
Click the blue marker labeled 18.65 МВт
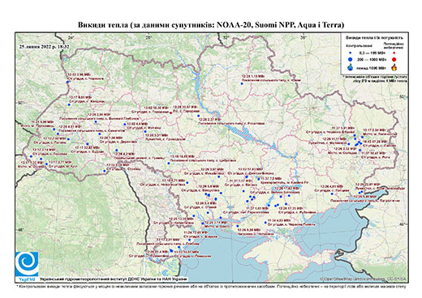pos(169,163)
